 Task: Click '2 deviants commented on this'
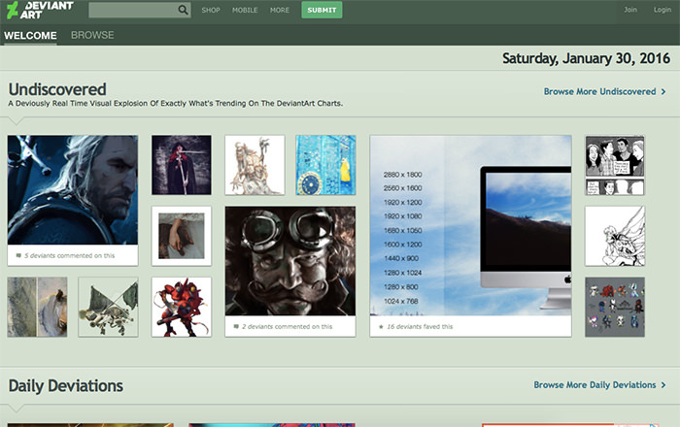click(x=288, y=326)
